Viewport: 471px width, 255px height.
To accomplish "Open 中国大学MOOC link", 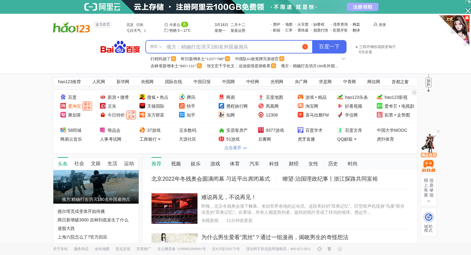I will [x=392, y=130].
